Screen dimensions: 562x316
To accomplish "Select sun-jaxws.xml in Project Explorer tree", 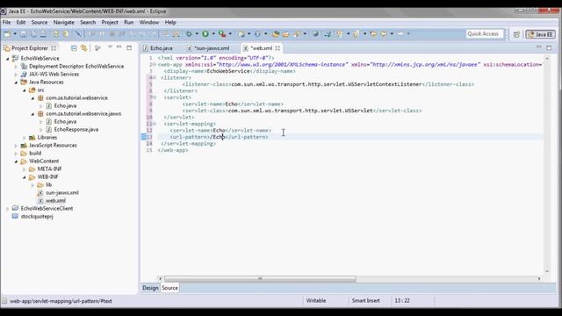I will (x=62, y=193).
